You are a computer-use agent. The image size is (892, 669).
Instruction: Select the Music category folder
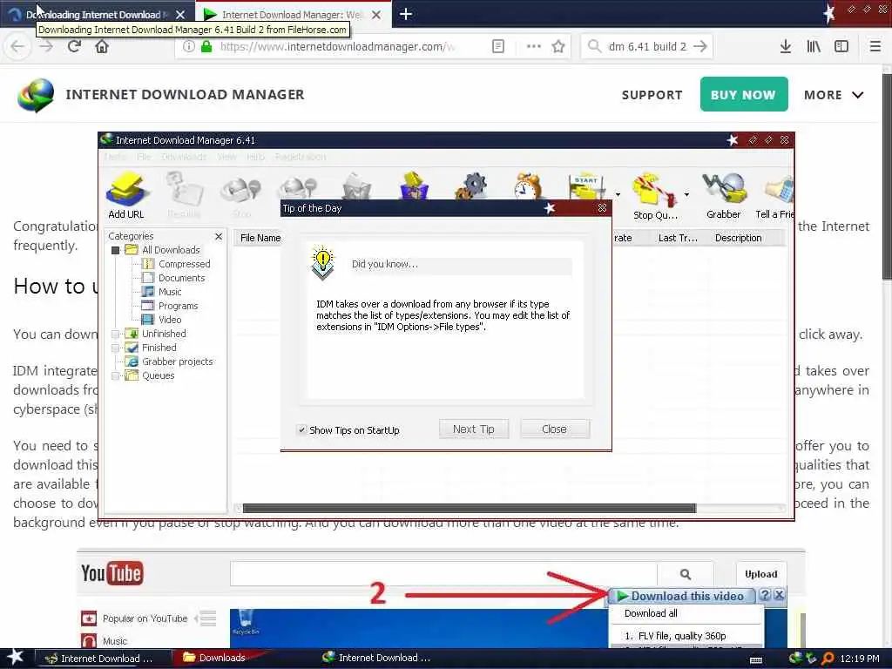pyautogui.click(x=170, y=292)
